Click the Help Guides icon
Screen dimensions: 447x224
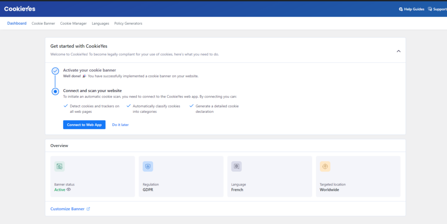401,9
